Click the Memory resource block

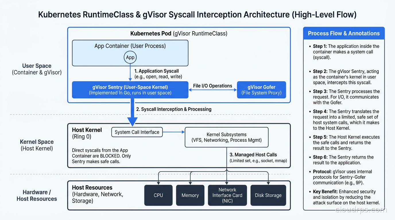click(190, 195)
